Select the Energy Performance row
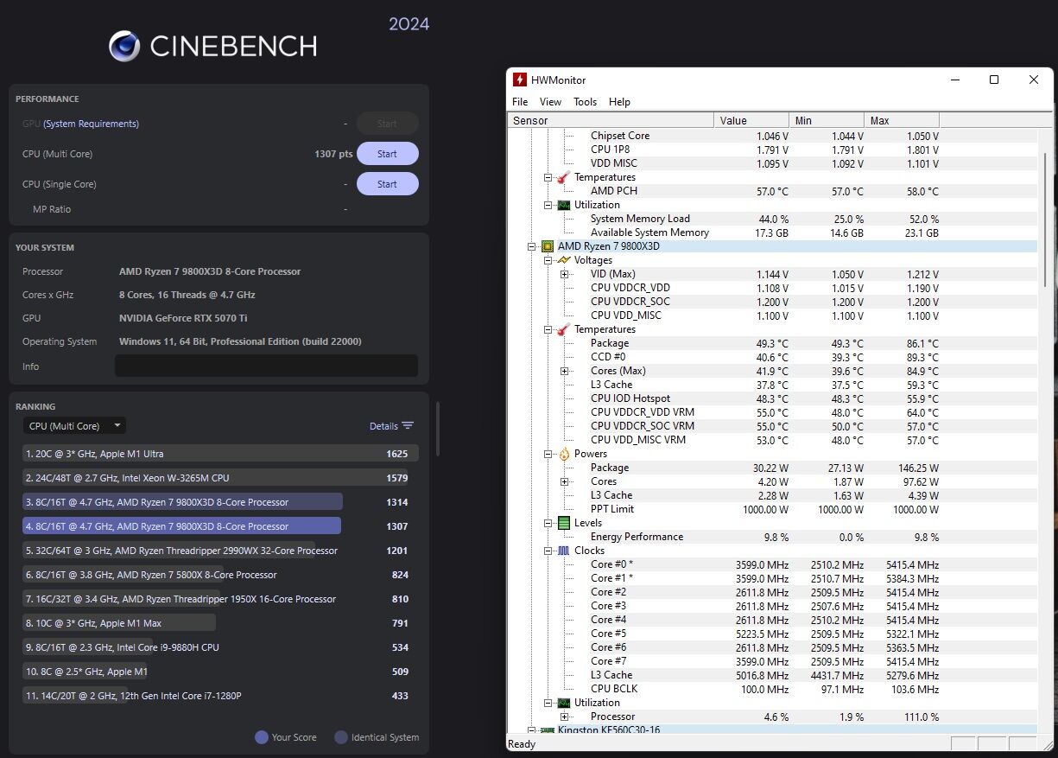 (x=772, y=537)
